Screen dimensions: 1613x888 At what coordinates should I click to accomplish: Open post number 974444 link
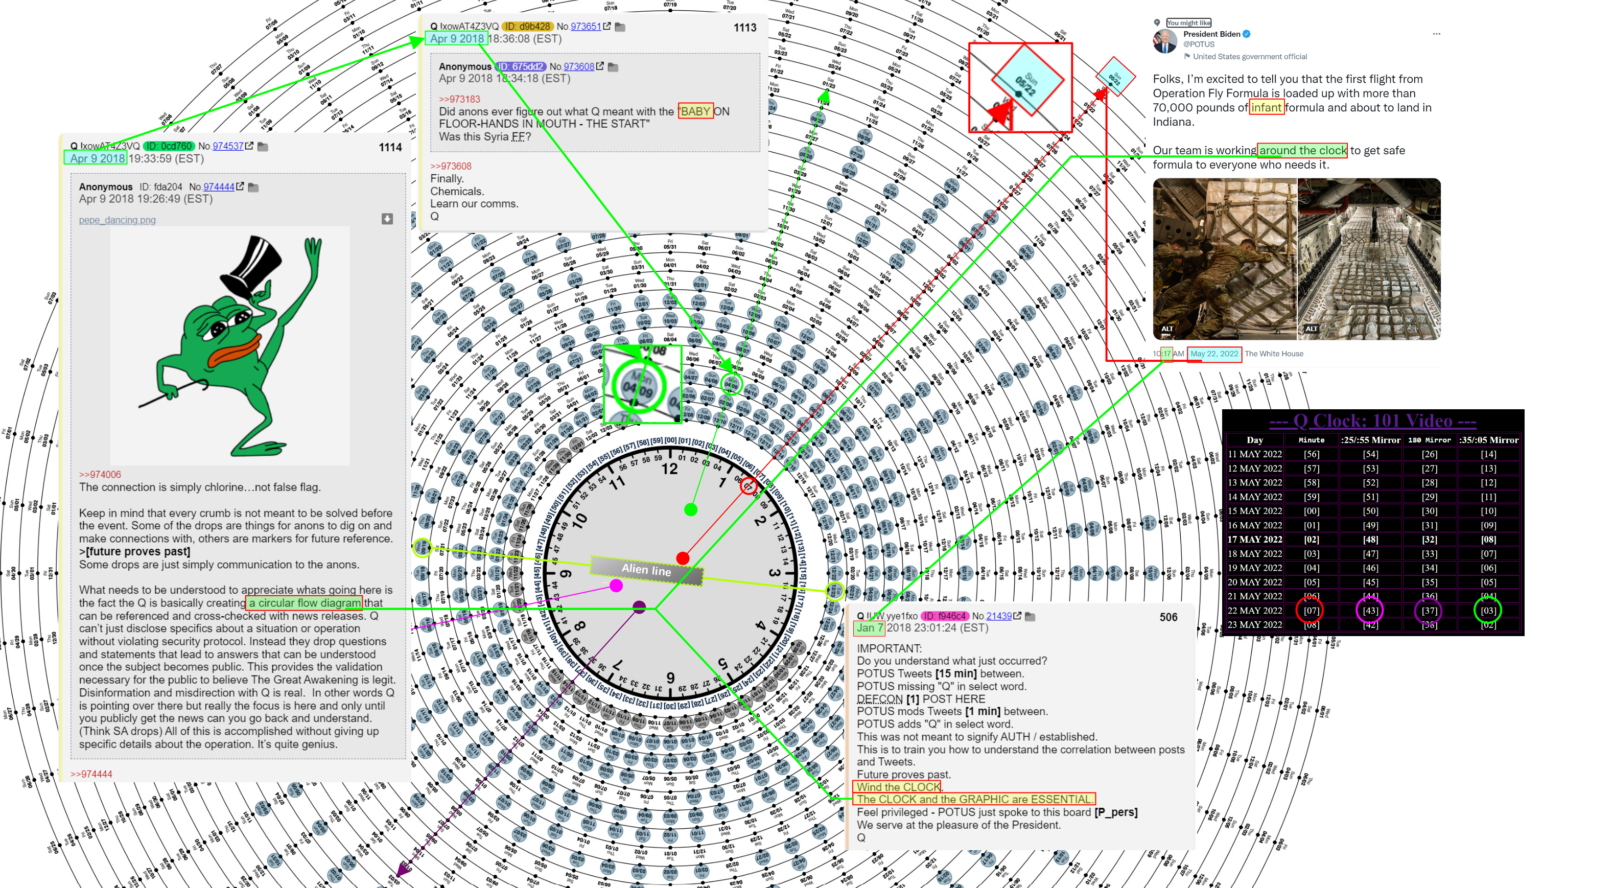pos(219,186)
